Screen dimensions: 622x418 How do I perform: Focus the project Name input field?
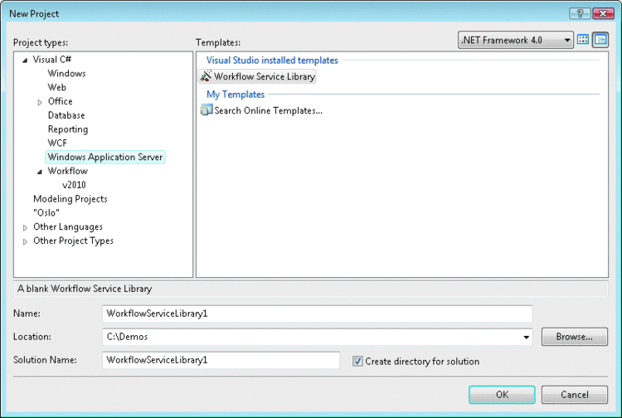318,313
